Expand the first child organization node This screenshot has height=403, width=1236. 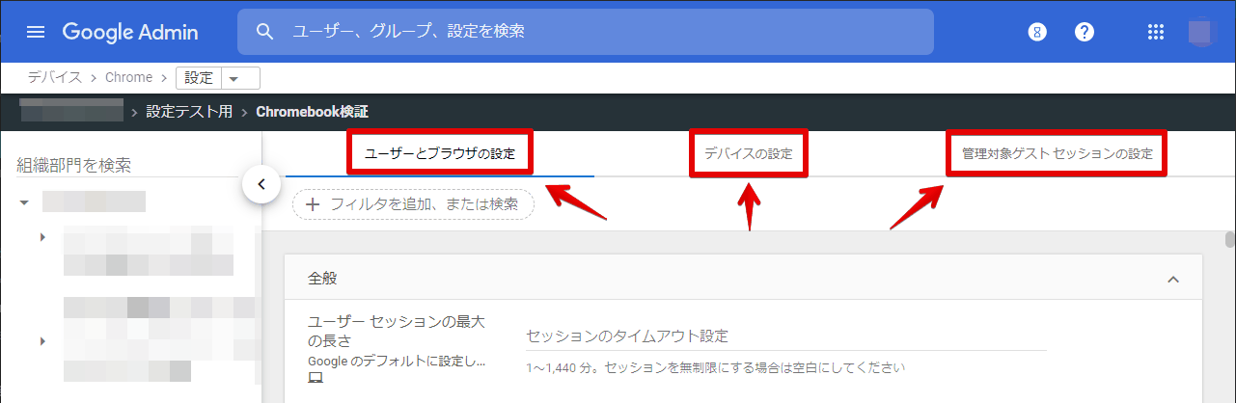point(42,236)
